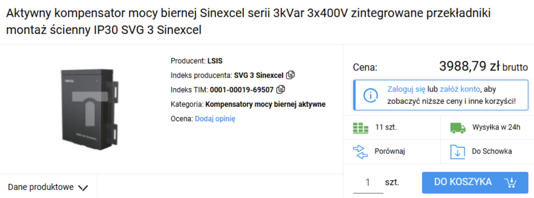Select the Porównaj text label
Screen dimensions: 534x198
tap(390, 151)
